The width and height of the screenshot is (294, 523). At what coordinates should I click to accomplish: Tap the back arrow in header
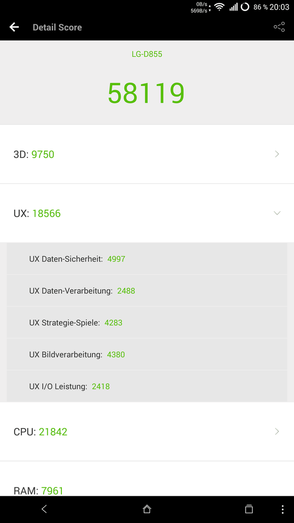point(14,27)
